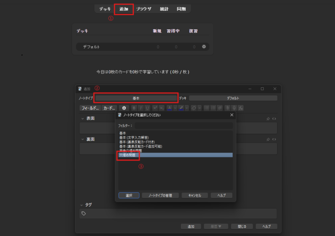The width and height of the screenshot is (335, 236).
Task: Focus the フィルター input field
Action: (184, 126)
